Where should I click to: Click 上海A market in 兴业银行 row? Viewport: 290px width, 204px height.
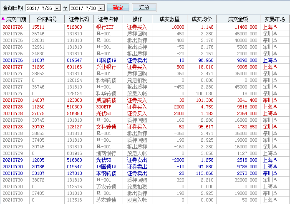270,67
